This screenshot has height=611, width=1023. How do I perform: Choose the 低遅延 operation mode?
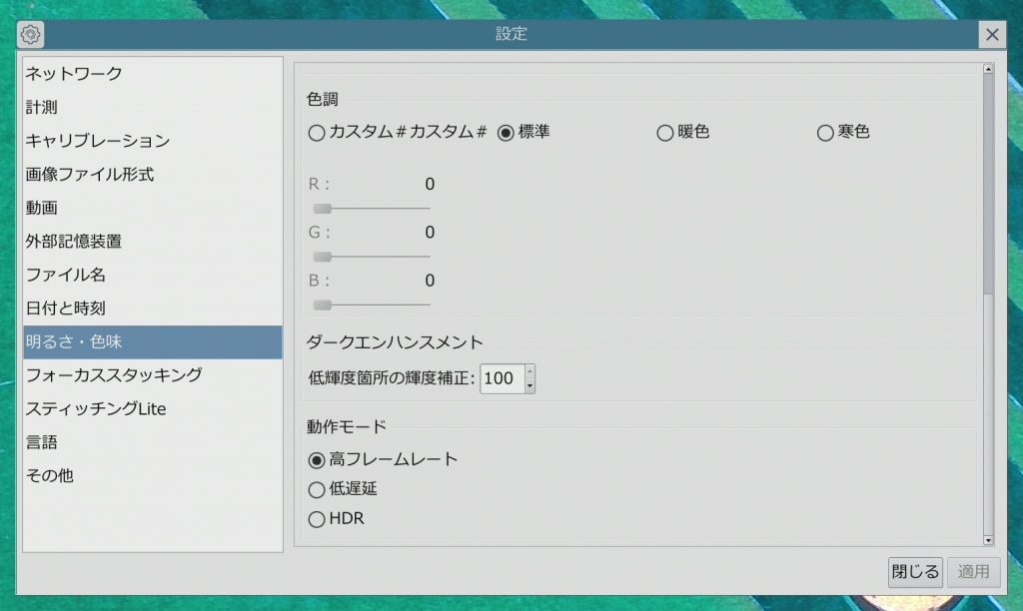click(x=317, y=489)
